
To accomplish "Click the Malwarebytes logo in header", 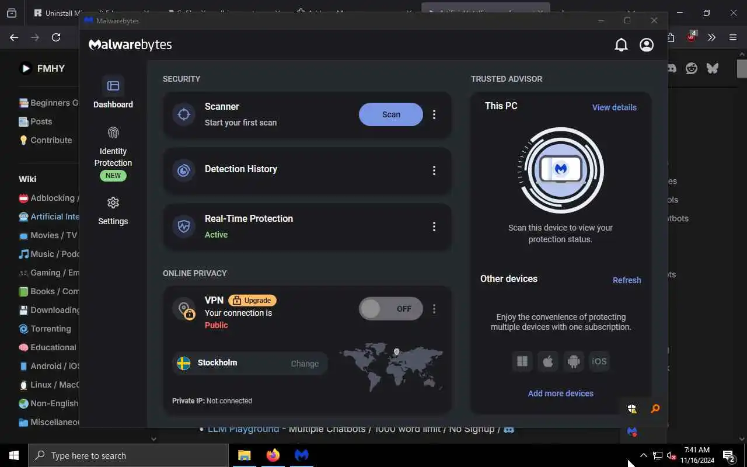I will (130, 45).
